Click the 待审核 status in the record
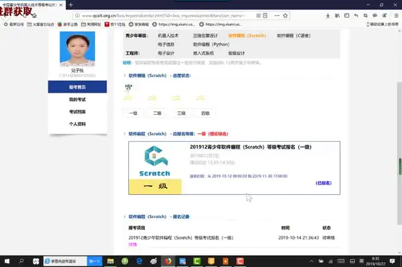The width and height of the screenshot is (402, 267). pos(329,238)
